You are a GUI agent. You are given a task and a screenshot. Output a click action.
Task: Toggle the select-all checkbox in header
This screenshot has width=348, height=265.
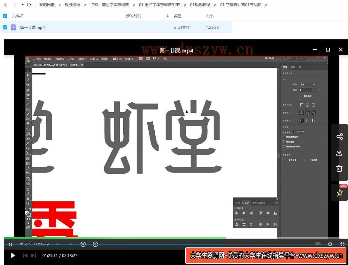5,16
